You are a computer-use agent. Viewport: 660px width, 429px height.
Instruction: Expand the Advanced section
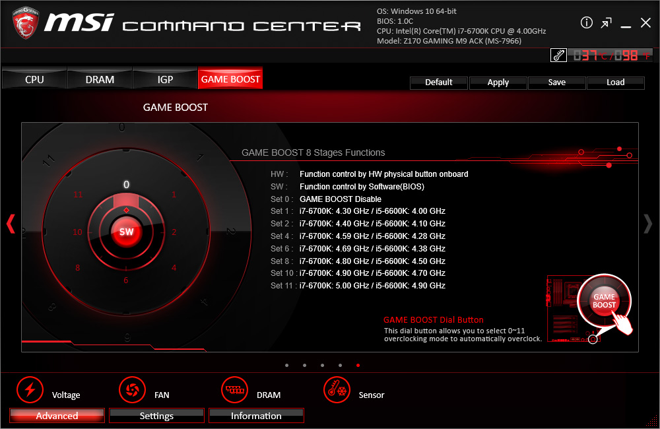(x=57, y=416)
